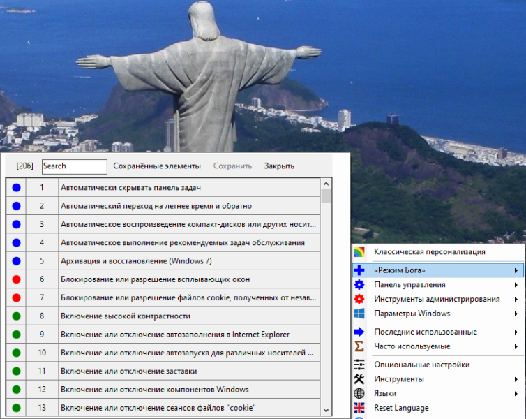Expand Инструменты администрирования submenu arrow
Image resolution: width=526 pixels, height=419 pixels.
click(x=516, y=299)
